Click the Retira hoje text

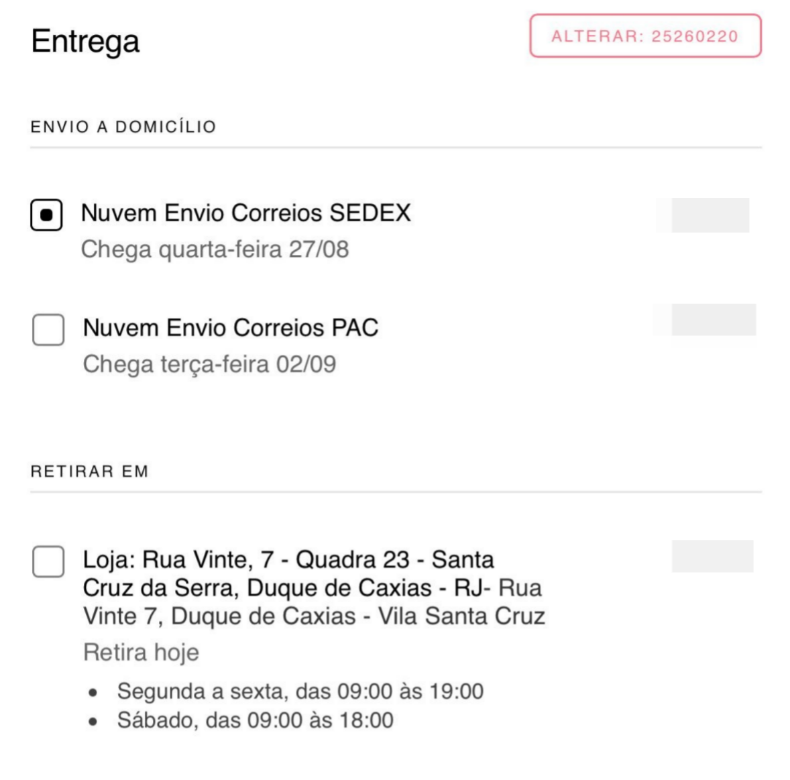141,653
